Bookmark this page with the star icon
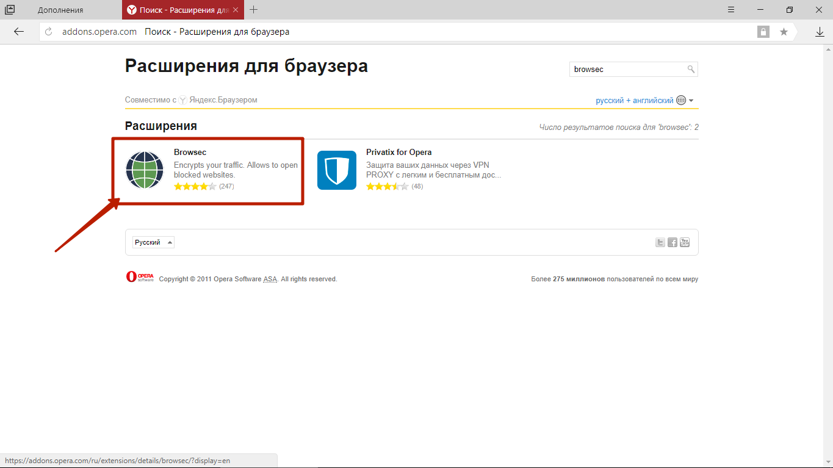833x468 pixels. click(784, 32)
